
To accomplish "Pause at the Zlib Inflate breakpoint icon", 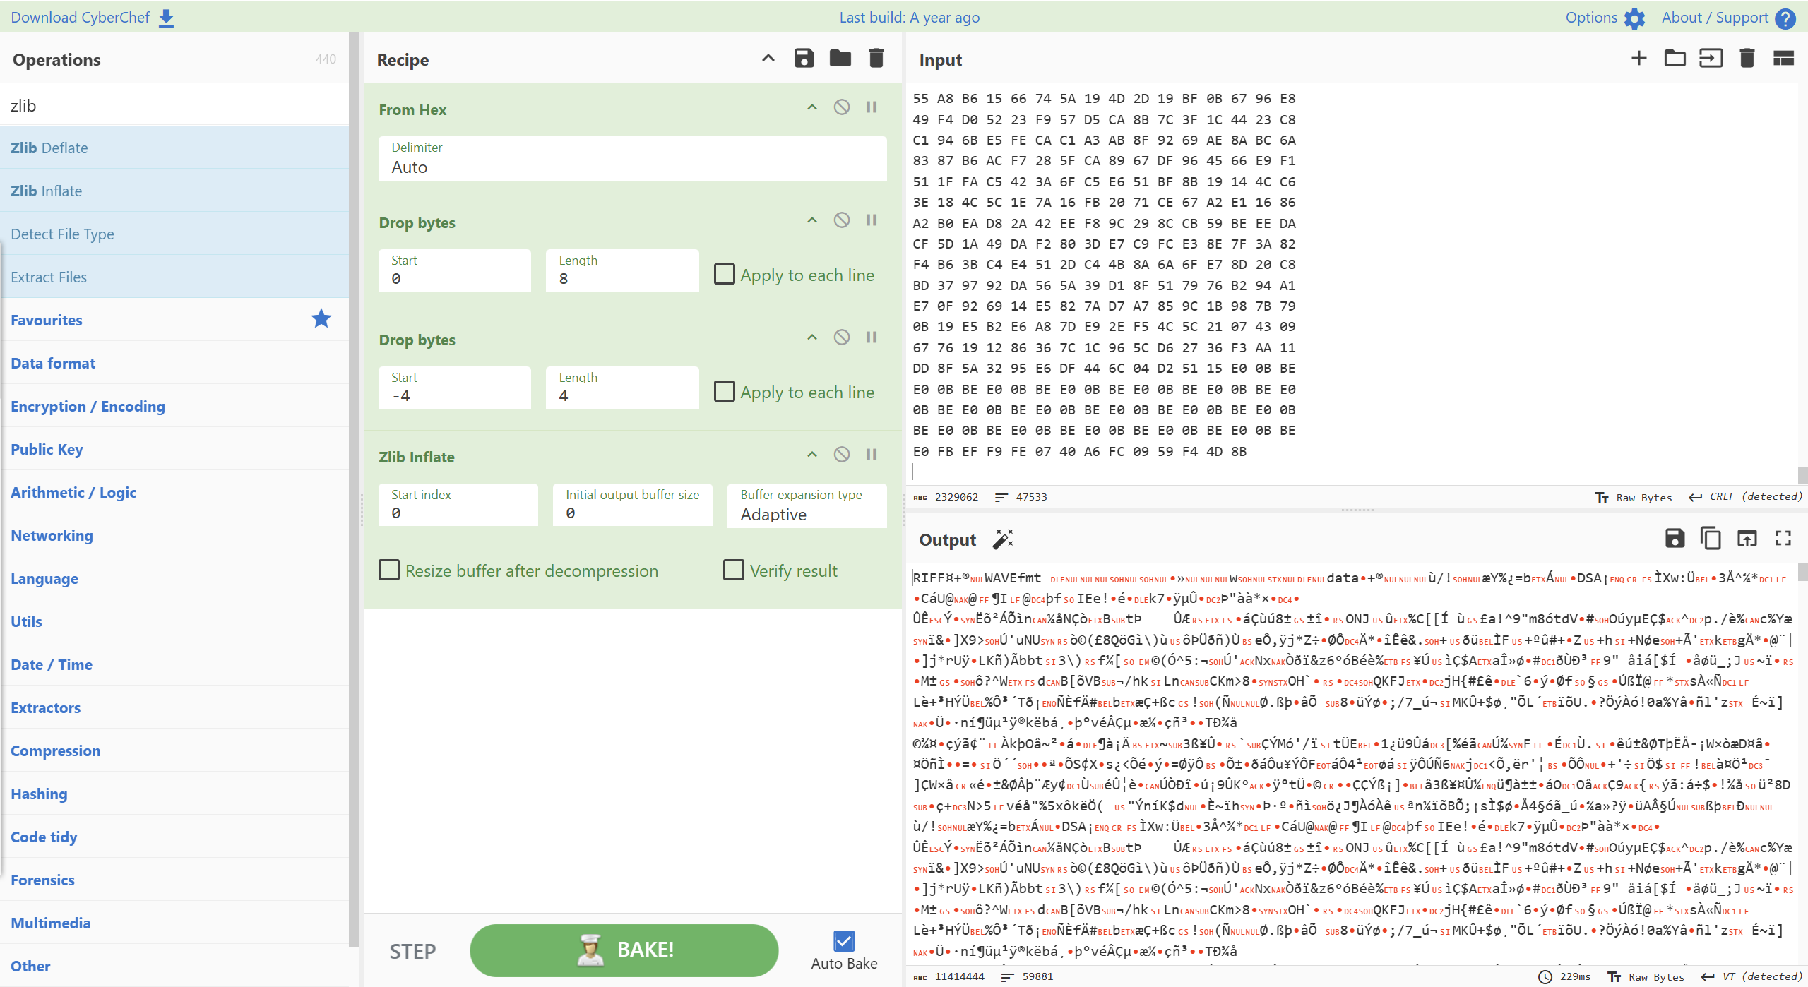I will pos(872,455).
